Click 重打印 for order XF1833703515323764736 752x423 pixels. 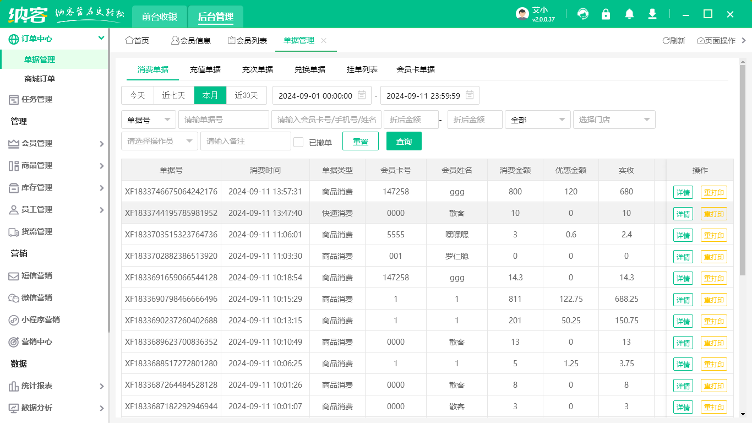coord(714,235)
